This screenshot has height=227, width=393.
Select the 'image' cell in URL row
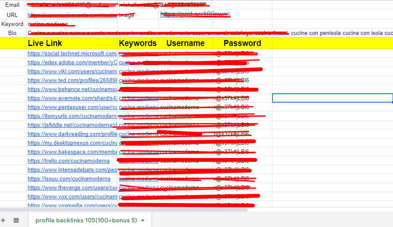click(138, 15)
